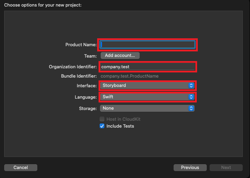
Task: Click the company.test.ProductName bundle identifier text
Action: pos(129,76)
